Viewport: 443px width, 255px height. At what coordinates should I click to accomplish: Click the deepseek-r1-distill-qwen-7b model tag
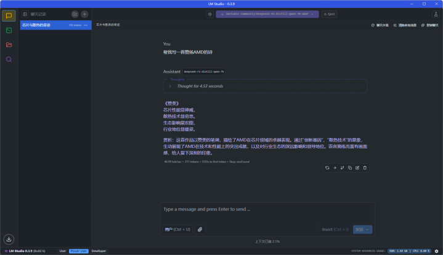click(204, 71)
